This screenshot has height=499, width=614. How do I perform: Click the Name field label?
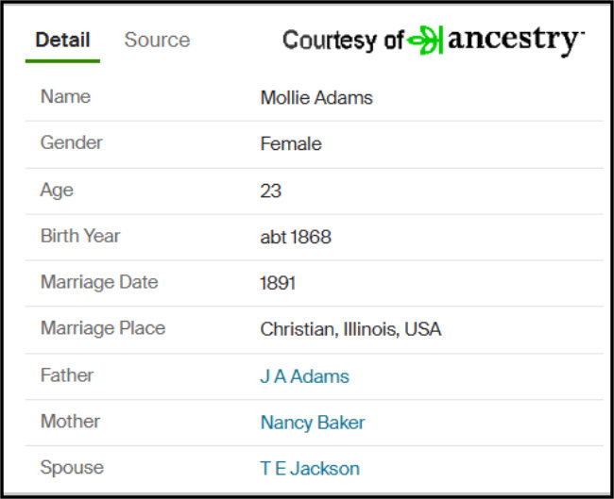[x=65, y=96]
